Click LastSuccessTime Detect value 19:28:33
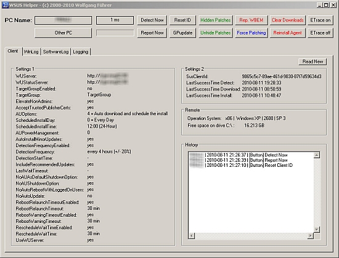339x258 pixels. pyautogui.click(x=261, y=83)
